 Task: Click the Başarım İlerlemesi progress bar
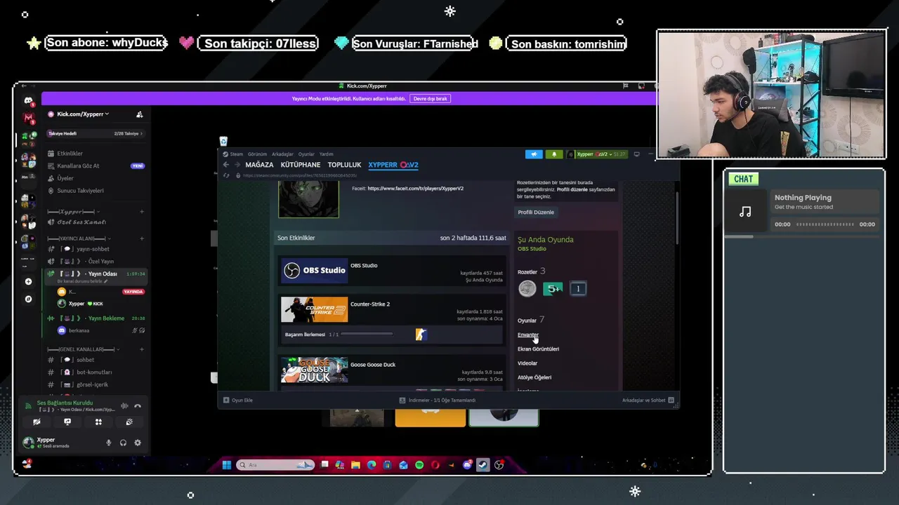pyautogui.click(x=366, y=335)
